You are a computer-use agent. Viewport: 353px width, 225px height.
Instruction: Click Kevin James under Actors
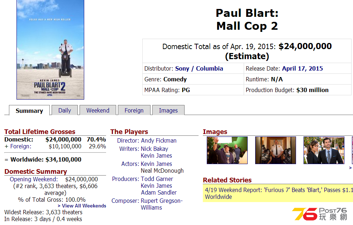(156, 164)
